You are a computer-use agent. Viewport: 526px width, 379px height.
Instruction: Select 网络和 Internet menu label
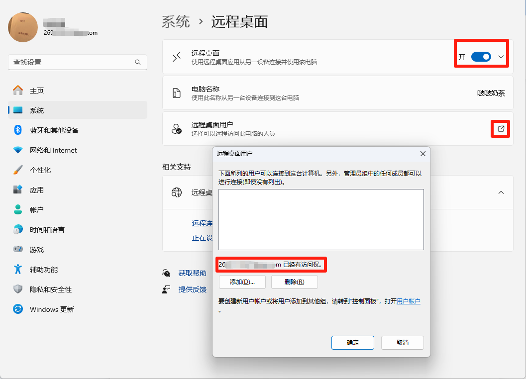(x=53, y=150)
